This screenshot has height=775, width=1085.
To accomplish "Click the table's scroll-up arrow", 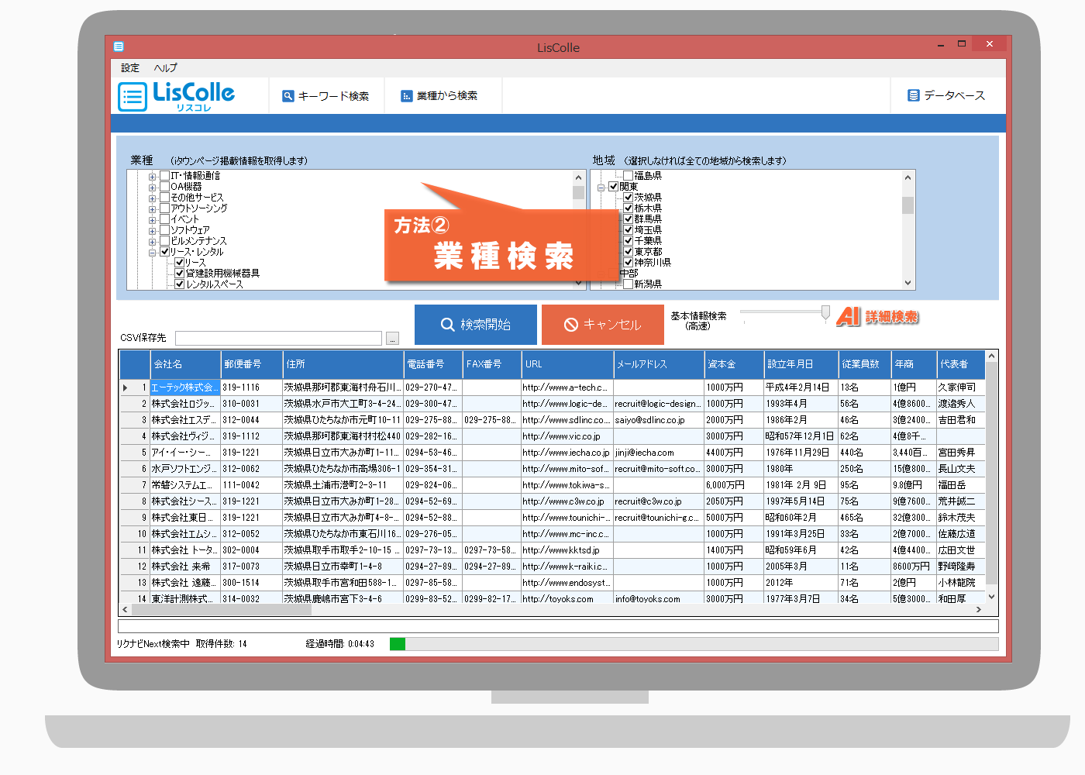I will pos(991,356).
